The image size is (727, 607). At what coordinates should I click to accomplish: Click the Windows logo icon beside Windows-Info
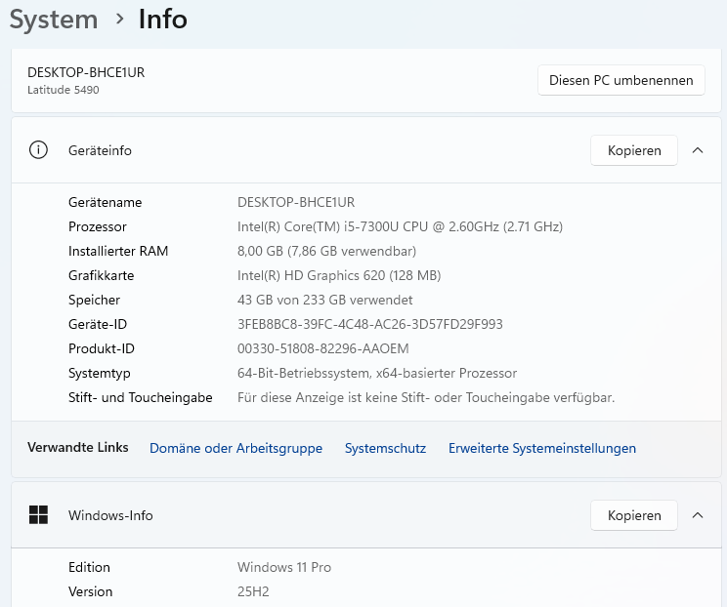pos(38,515)
